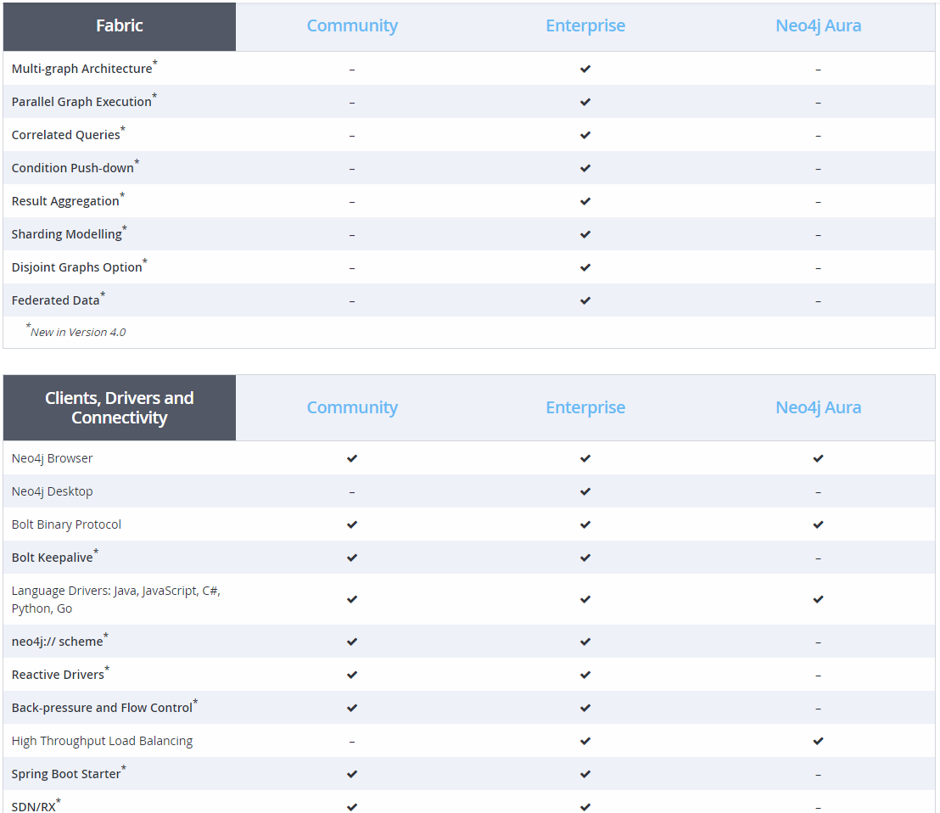Select the Correlated Queries label
Viewport: 940px width, 813px height.
[69, 134]
